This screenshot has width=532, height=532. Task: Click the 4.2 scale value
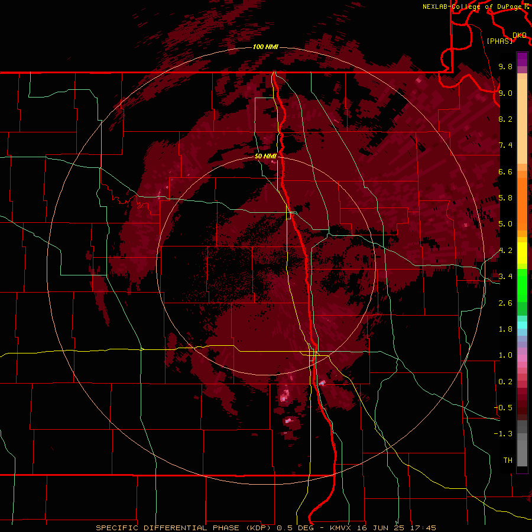[x=505, y=251]
